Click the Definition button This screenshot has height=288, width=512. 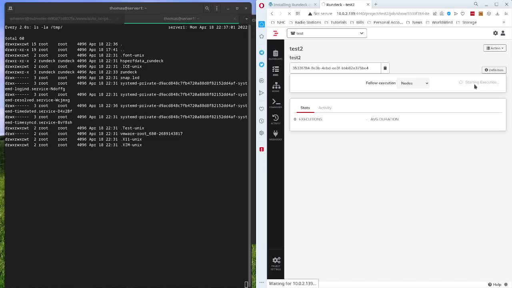pos(494,70)
